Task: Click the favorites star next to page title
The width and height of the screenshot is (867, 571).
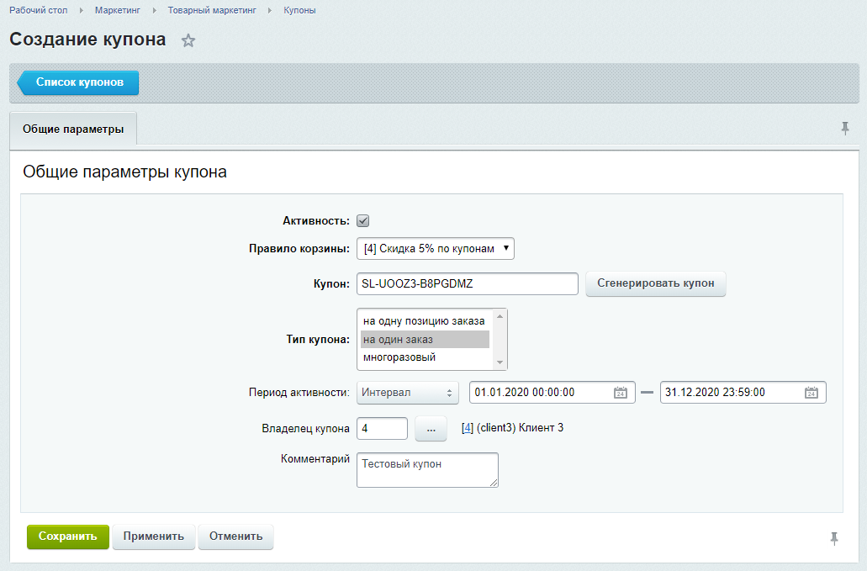Action: point(188,40)
